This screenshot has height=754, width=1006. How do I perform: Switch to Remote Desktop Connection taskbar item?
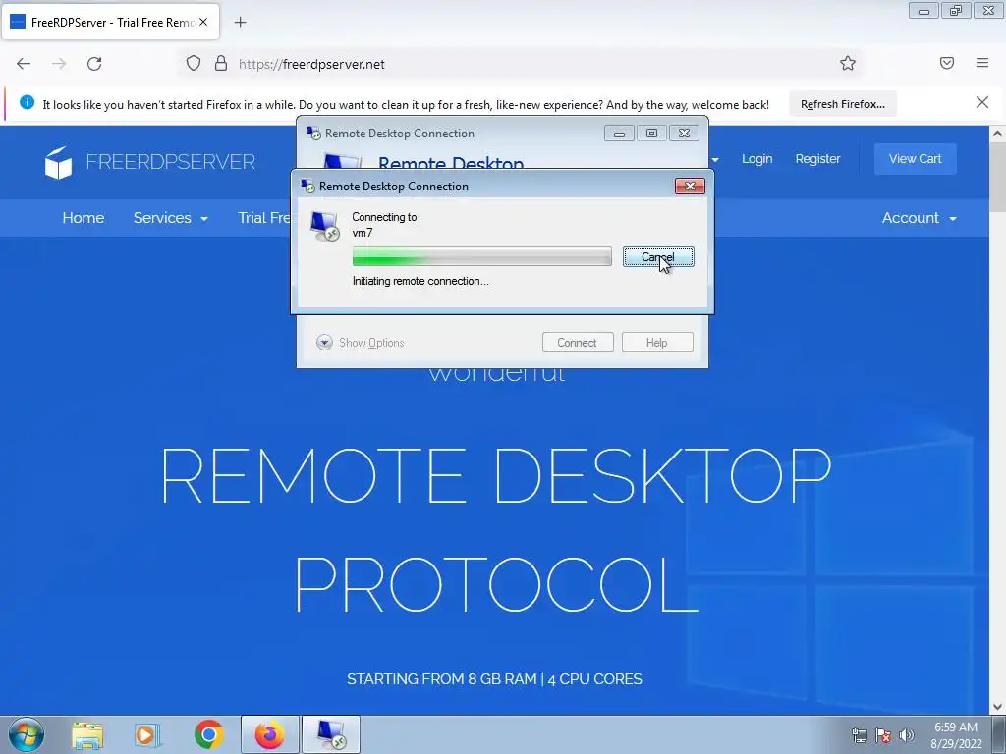coord(331,734)
